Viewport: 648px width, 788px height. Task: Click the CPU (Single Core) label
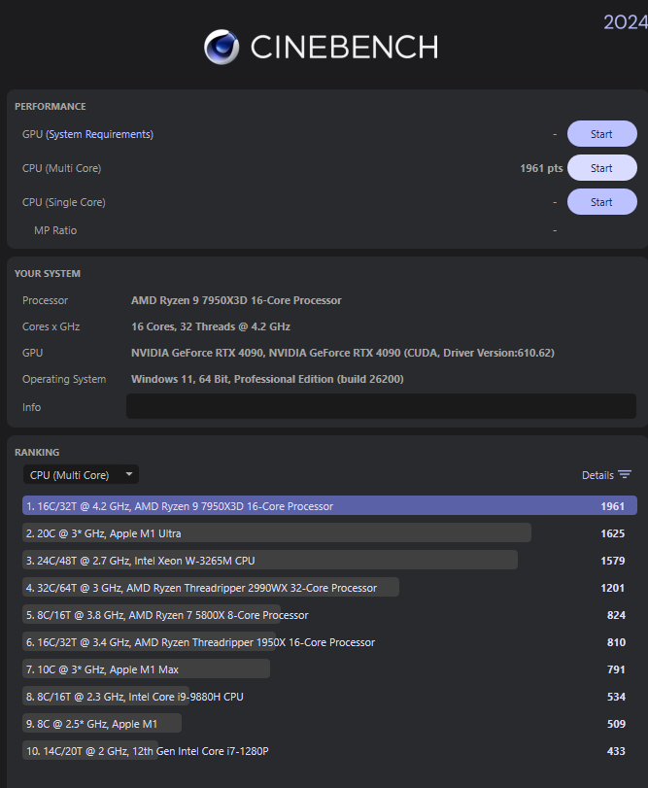[64, 202]
